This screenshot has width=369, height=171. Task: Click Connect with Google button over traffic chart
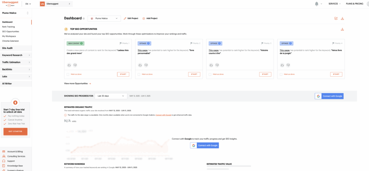tap(205, 145)
